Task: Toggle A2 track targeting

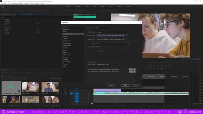Action: click(77, 96)
